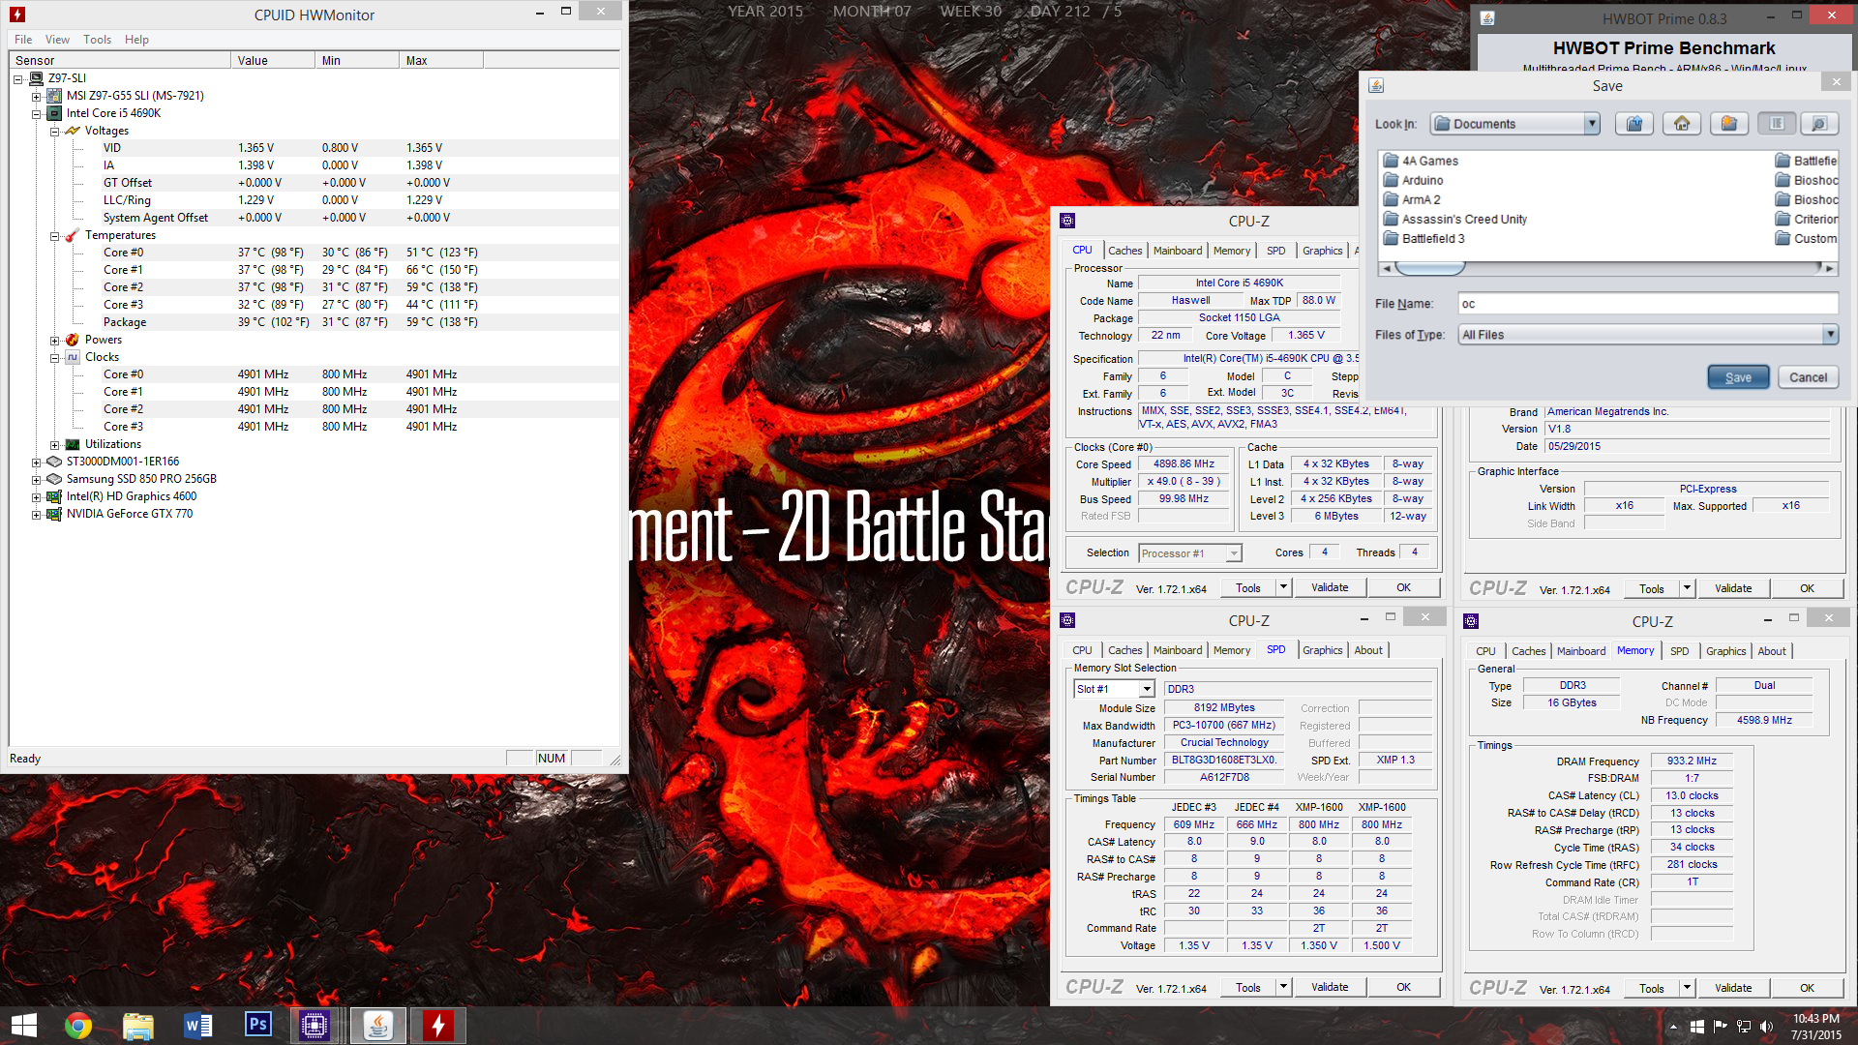This screenshot has width=1858, height=1045.
Task: Open About tab in SPD CPU-Z window
Action: [1368, 650]
